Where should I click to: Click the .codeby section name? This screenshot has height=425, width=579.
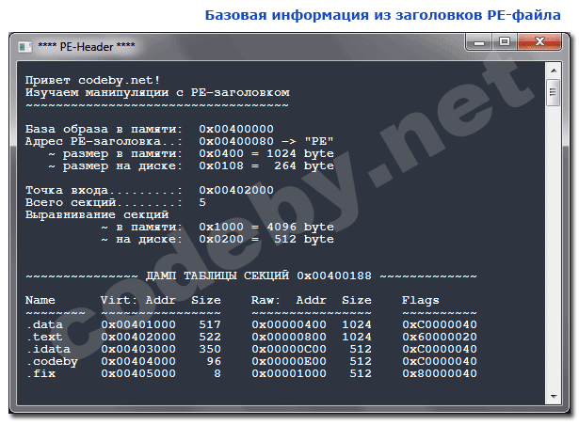(x=52, y=361)
